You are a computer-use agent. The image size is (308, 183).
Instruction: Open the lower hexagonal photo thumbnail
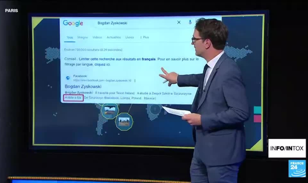click(124, 121)
